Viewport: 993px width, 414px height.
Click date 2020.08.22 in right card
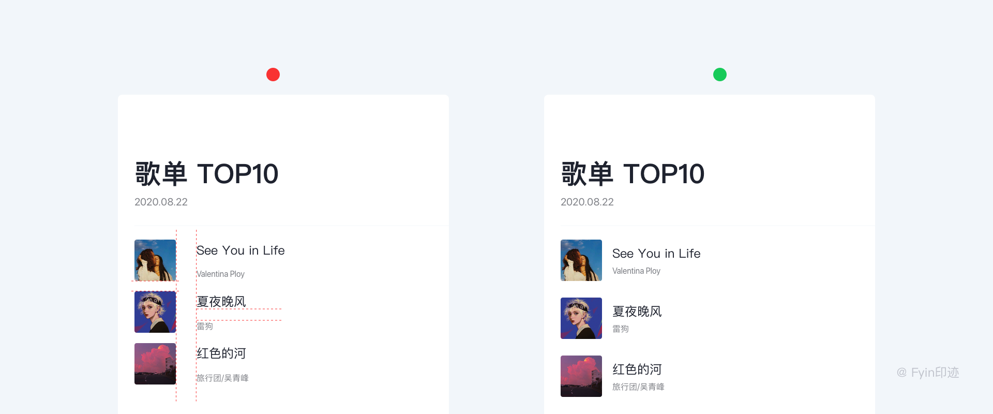pyautogui.click(x=587, y=202)
